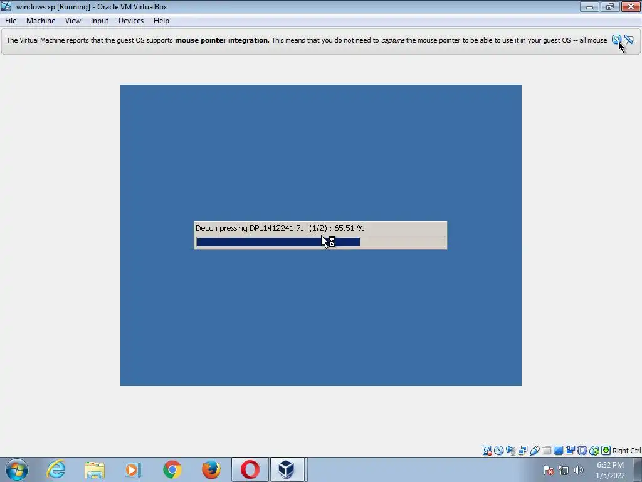Click the shared folders status icon

(546, 451)
